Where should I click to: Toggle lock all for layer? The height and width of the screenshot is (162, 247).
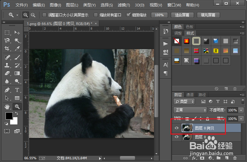click(x=208, y=118)
